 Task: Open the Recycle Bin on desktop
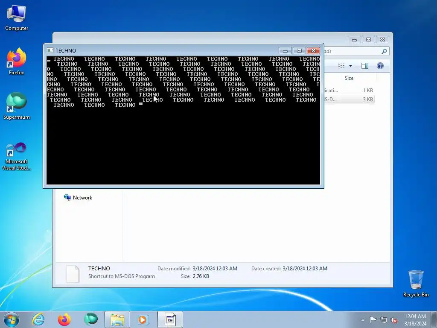(x=416, y=284)
